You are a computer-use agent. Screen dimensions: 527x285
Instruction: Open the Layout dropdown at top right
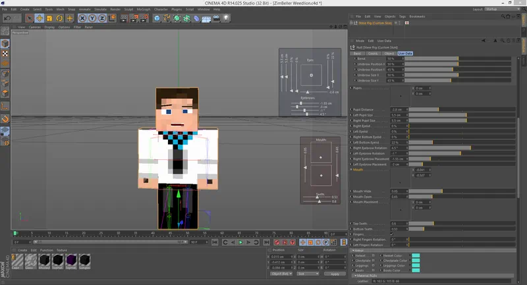(503, 9)
